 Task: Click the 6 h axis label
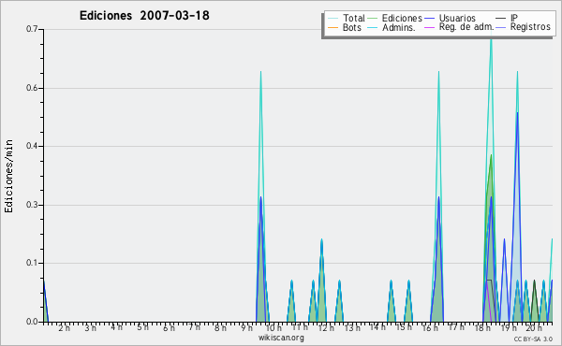[169, 328]
